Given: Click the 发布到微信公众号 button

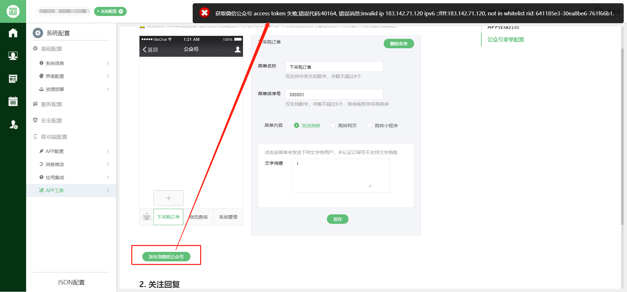Looking at the screenshot, I should coord(166,257).
